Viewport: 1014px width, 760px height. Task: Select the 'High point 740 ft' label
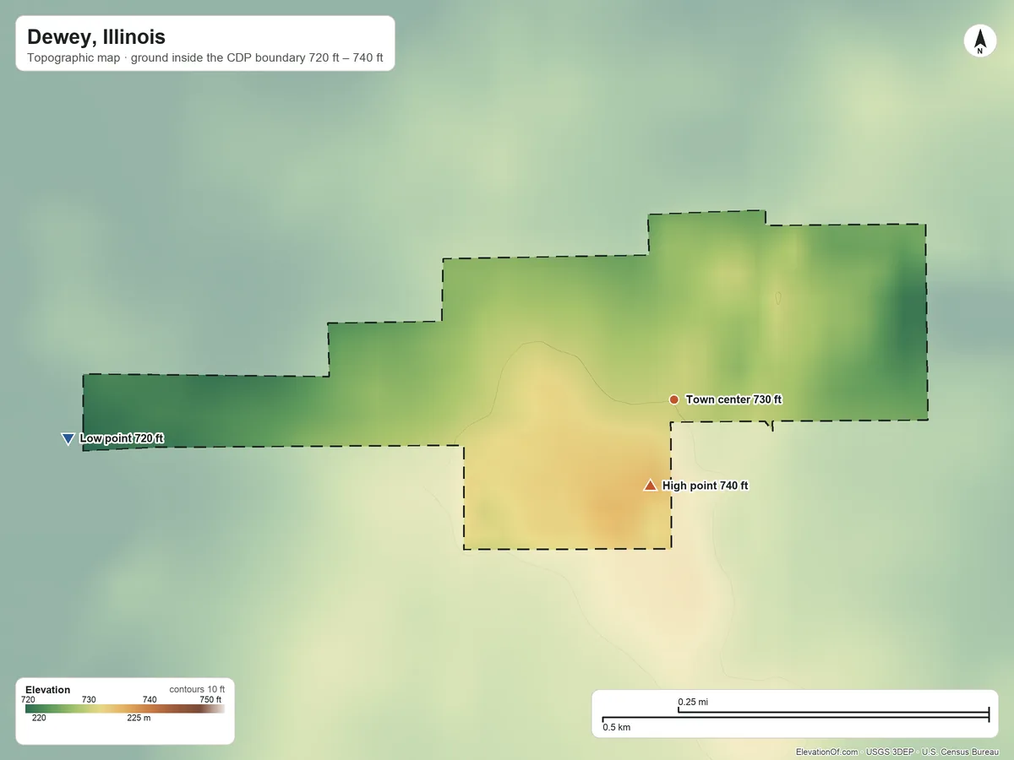(705, 486)
